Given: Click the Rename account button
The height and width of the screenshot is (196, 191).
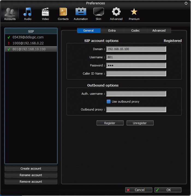Looking at the screenshot, I should click(31, 175).
